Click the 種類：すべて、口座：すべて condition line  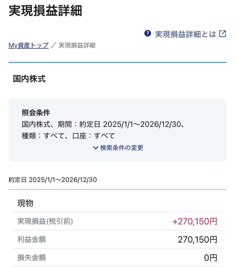[68, 136]
